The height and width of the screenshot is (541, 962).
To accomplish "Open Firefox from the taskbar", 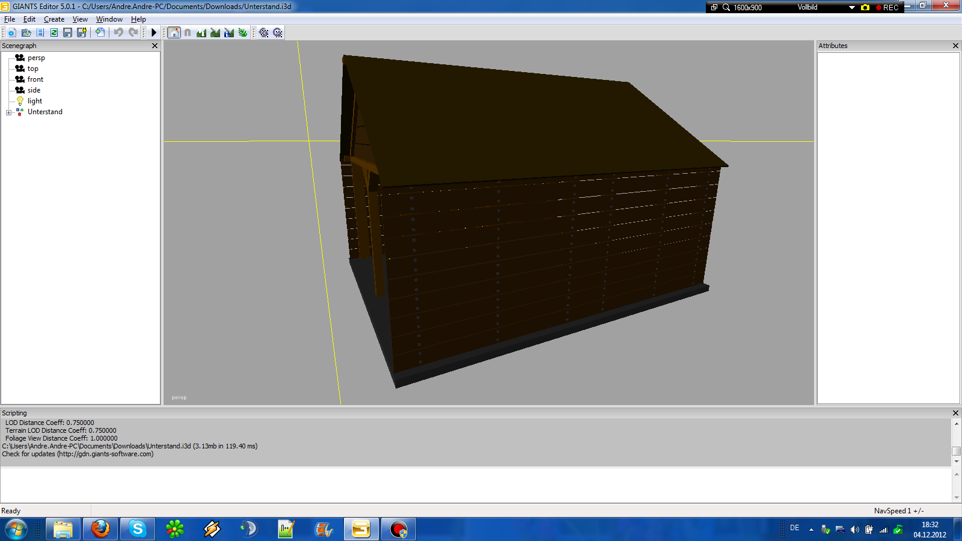I will 100,530.
